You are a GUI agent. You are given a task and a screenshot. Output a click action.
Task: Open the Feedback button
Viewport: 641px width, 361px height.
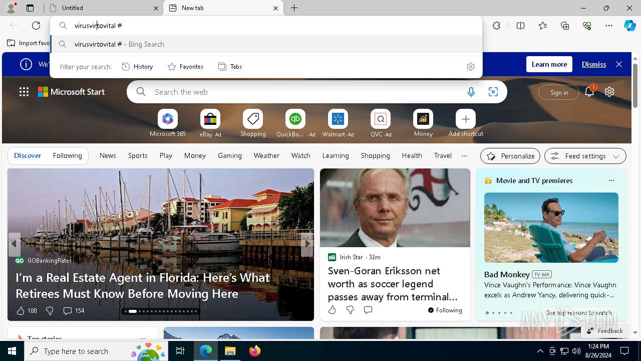[604, 330]
